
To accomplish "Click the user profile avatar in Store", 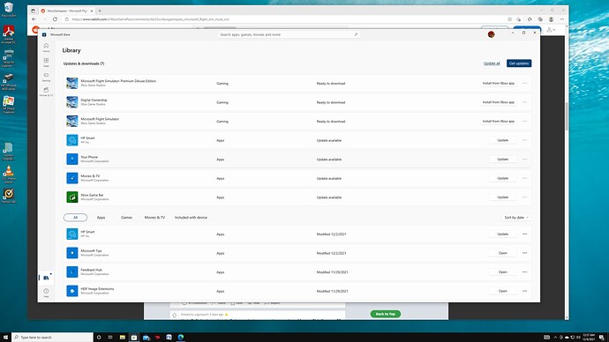I will pyautogui.click(x=491, y=34).
